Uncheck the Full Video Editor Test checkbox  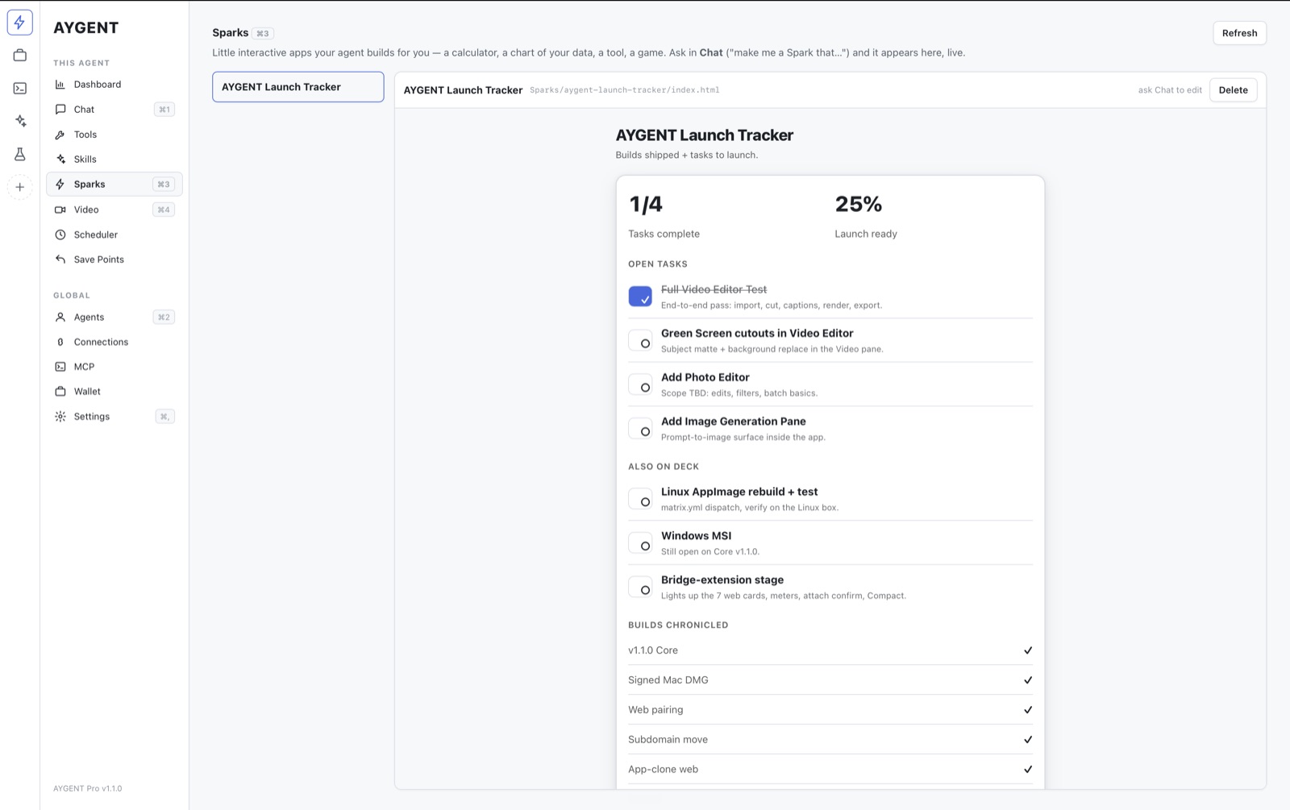pos(640,297)
